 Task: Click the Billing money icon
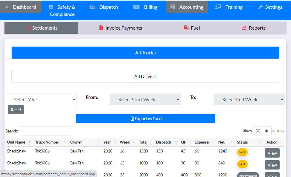point(136,7)
